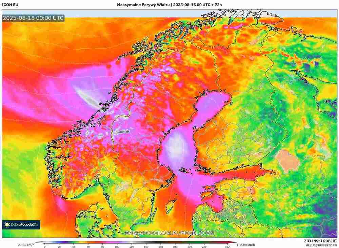
Task: Click the ZIELIŃSKI ROBERT author name
Action: pos(320,240)
